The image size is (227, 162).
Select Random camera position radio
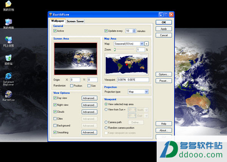pyautogui.click(x=106, y=128)
